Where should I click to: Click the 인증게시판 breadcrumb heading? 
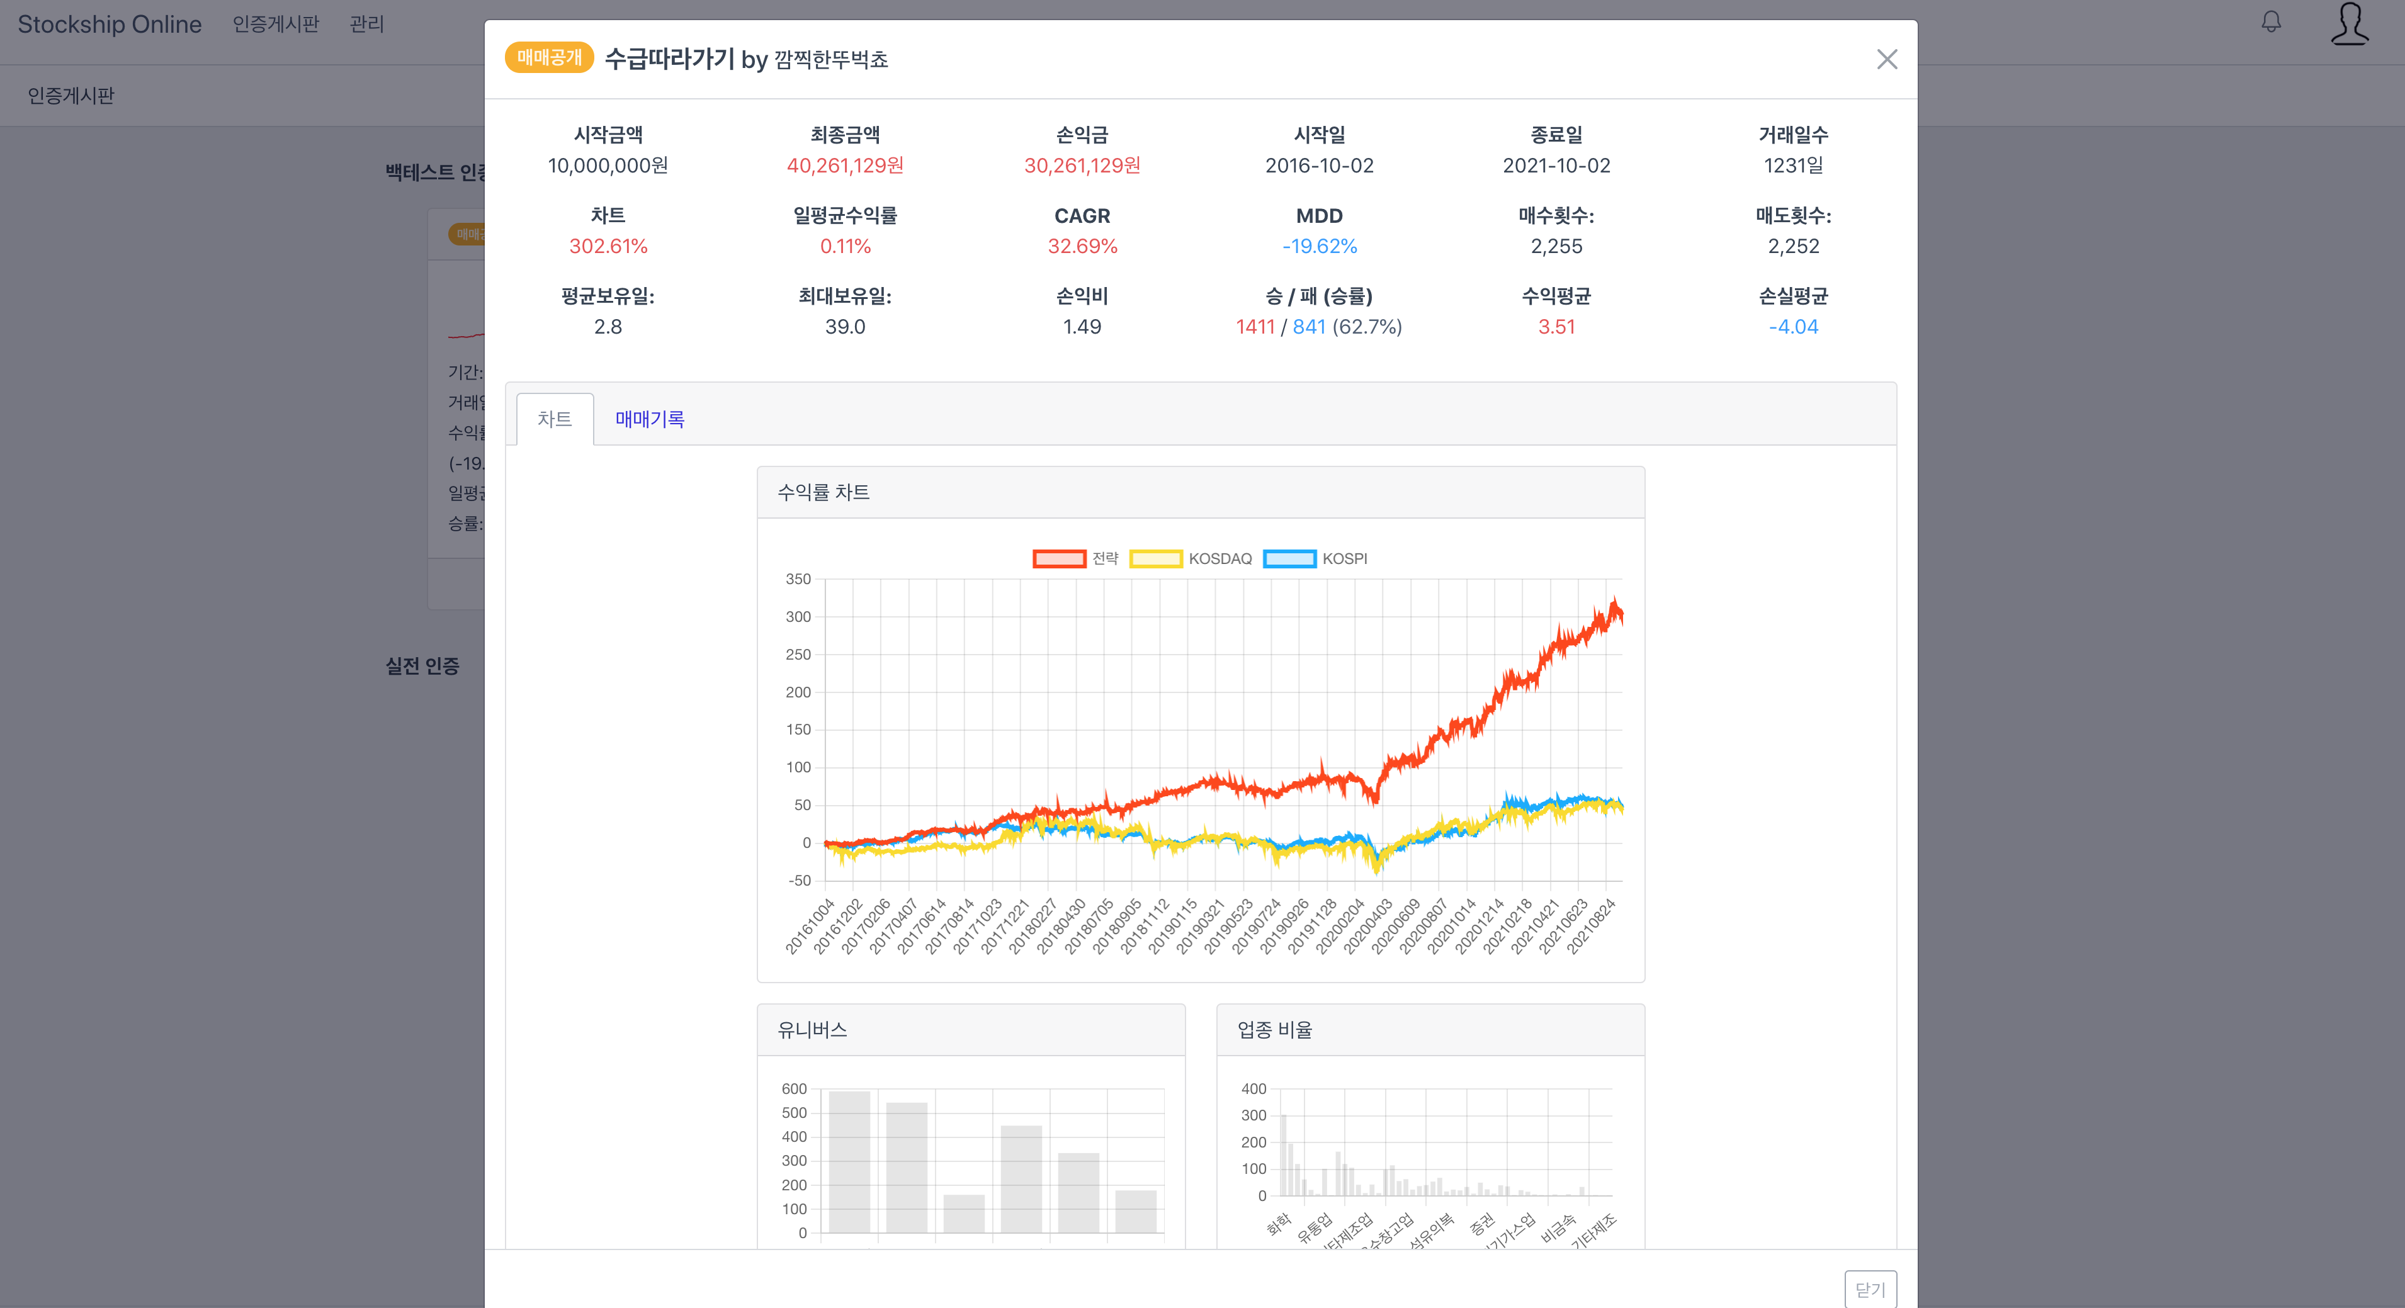71,95
